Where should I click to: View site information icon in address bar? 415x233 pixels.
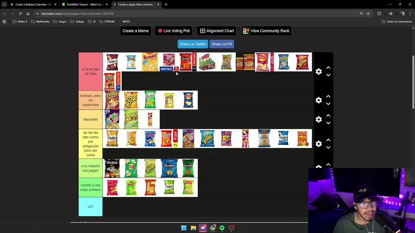37,14
